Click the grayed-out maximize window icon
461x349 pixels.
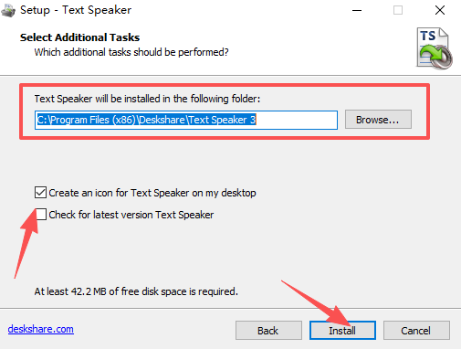398,10
